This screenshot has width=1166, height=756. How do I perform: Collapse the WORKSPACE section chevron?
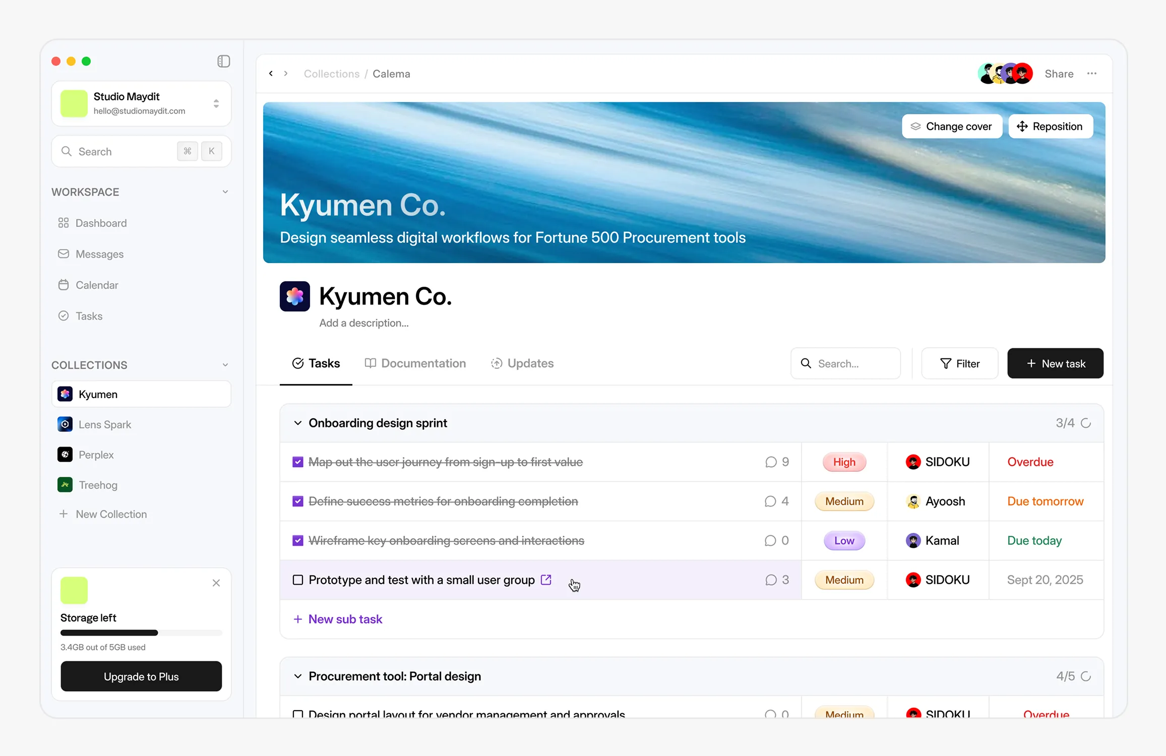[225, 192]
